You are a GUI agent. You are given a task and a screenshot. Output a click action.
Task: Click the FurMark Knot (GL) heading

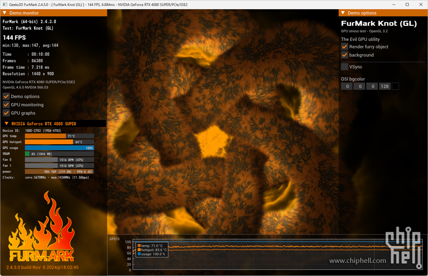point(379,24)
